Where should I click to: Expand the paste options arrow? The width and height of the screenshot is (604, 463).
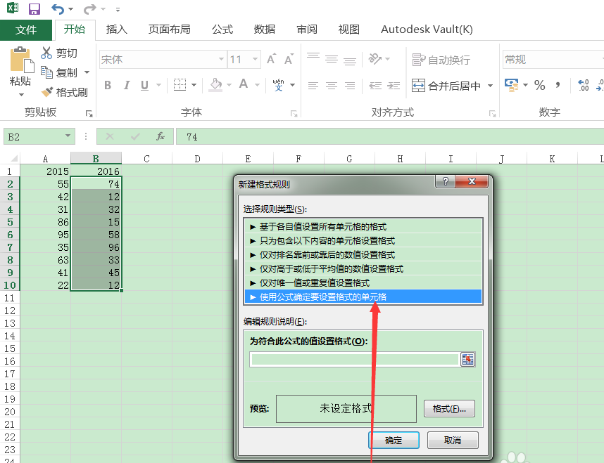(x=21, y=94)
